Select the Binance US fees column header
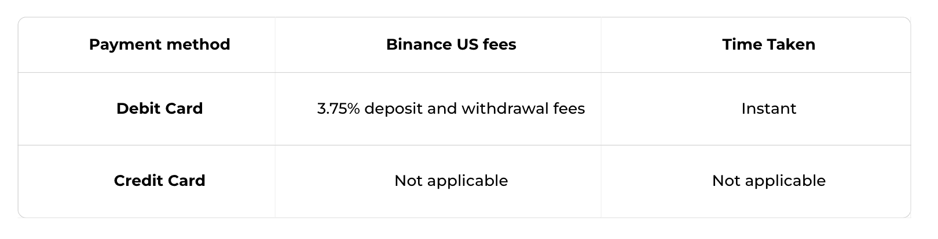 (x=451, y=44)
